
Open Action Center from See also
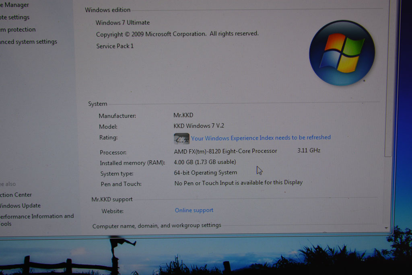tap(16, 195)
